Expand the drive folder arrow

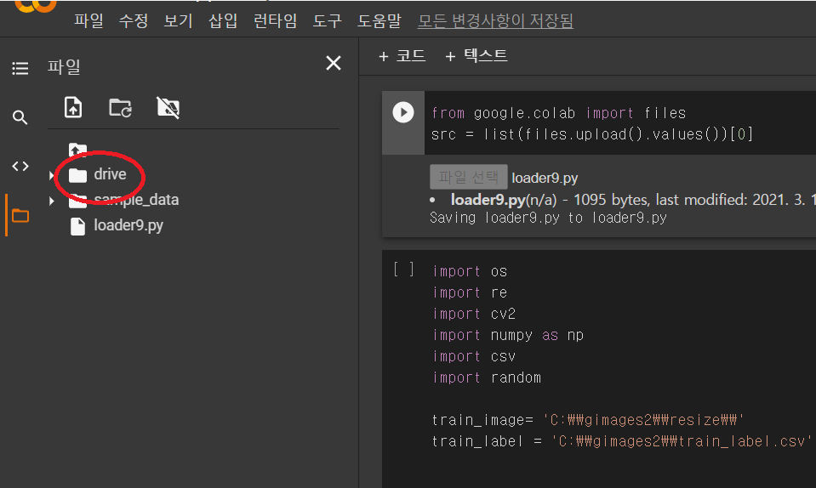(52, 175)
